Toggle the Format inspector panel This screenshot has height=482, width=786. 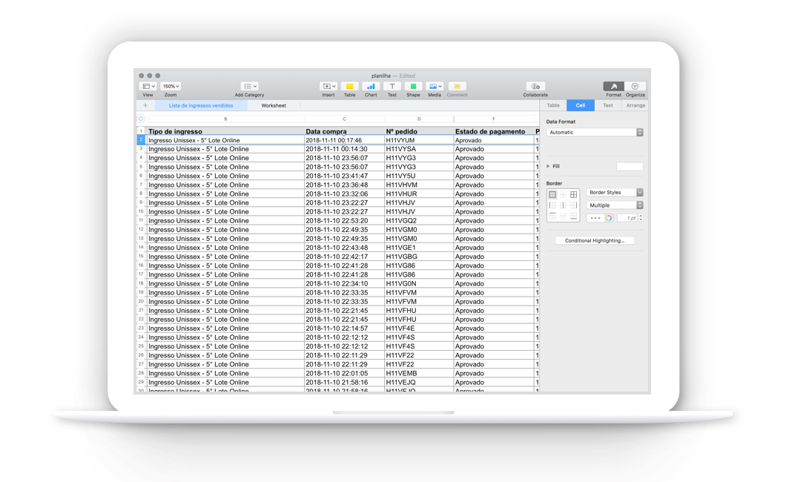613,87
